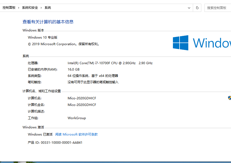Viewport: 231px width, 163px height.
Task: Click the 计算机全名 value Mico-2020GDHICF
Action: 82,105
